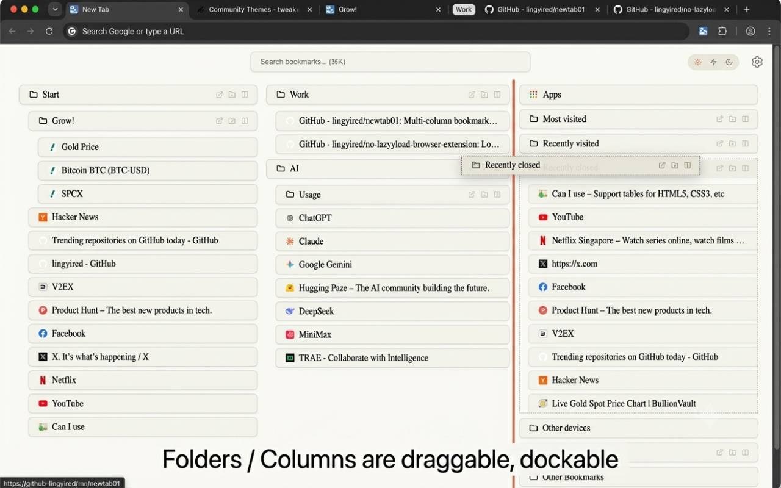Switch to dark theme with the moon icon
This screenshot has width=781, height=488.
point(729,62)
